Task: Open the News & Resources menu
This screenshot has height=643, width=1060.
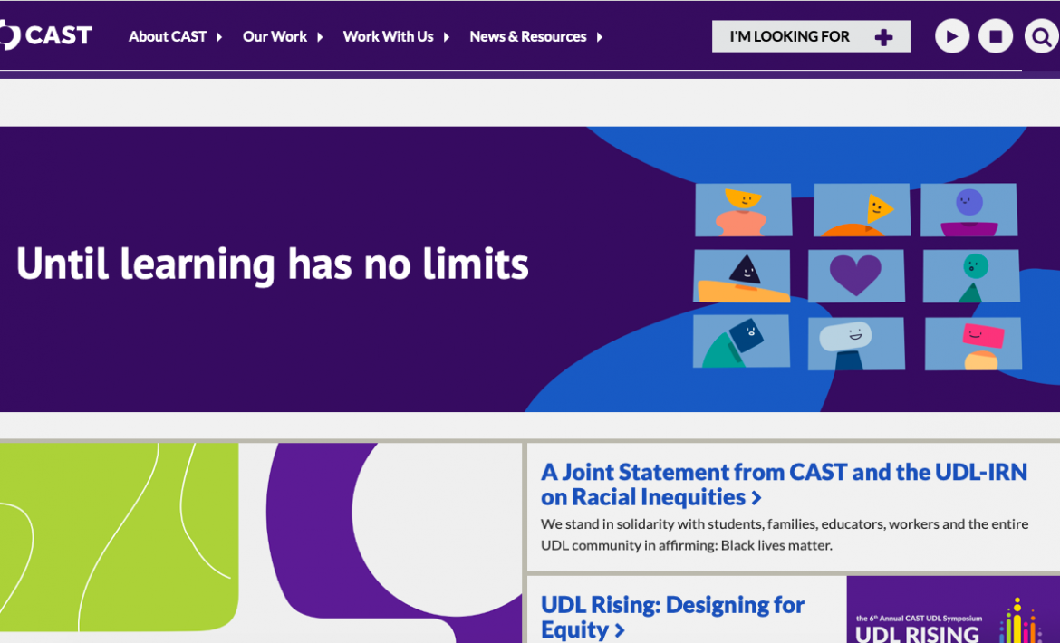Action: coord(528,36)
